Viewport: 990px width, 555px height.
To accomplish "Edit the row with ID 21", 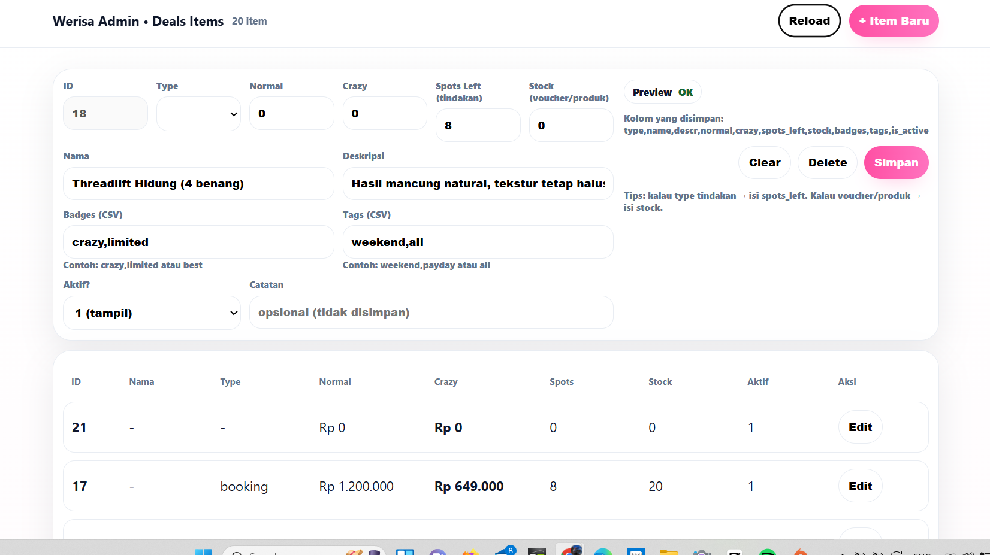I will (x=860, y=427).
